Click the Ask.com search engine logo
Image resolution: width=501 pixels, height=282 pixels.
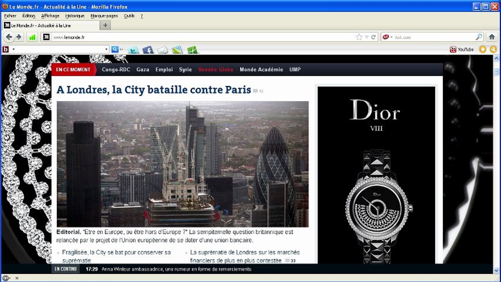(385, 37)
